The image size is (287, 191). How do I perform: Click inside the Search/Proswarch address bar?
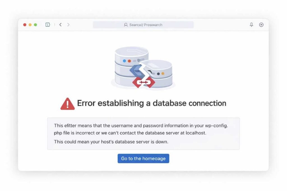click(x=143, y=25)
